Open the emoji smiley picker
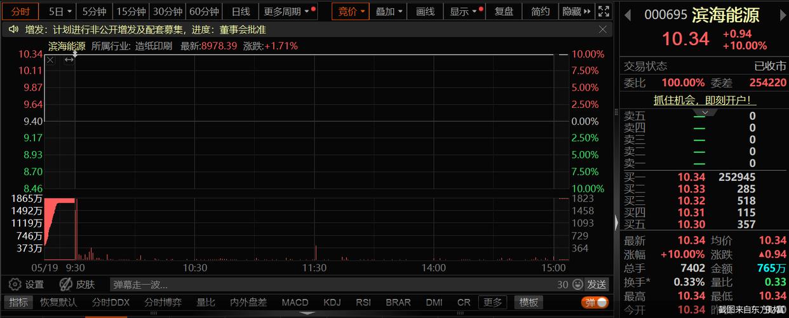Image resolution: width=789 pixels, height=318 pixels. tap(577, 284)
